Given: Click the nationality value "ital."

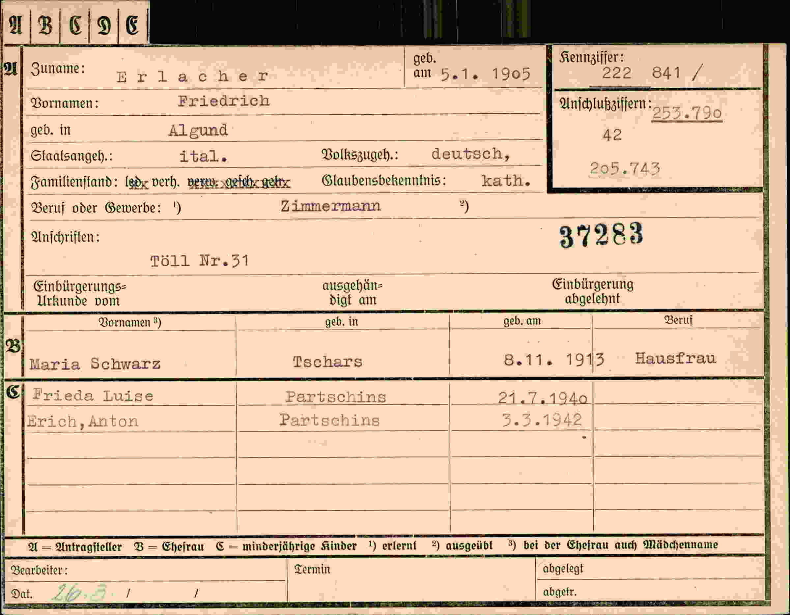Looking at the screenshot, I should coord(203,156).
